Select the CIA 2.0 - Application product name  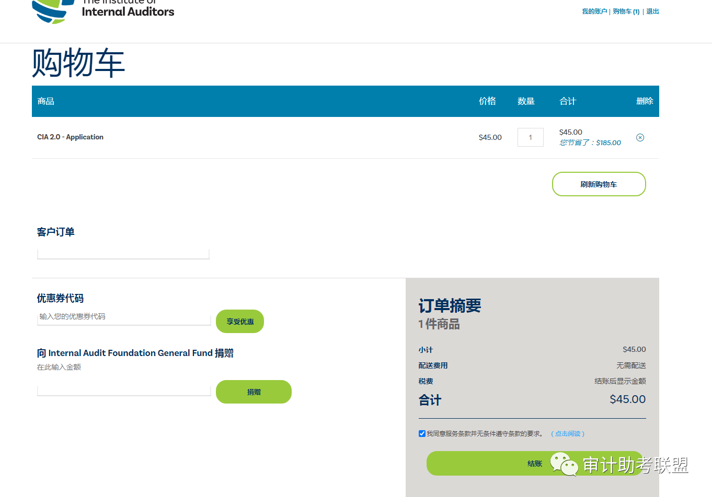pyautogui.click(x=70, y=137)
